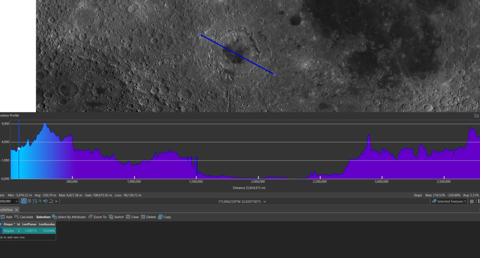Click the blue mirror tool icon
480x258 pixels.
pos(46,201)
